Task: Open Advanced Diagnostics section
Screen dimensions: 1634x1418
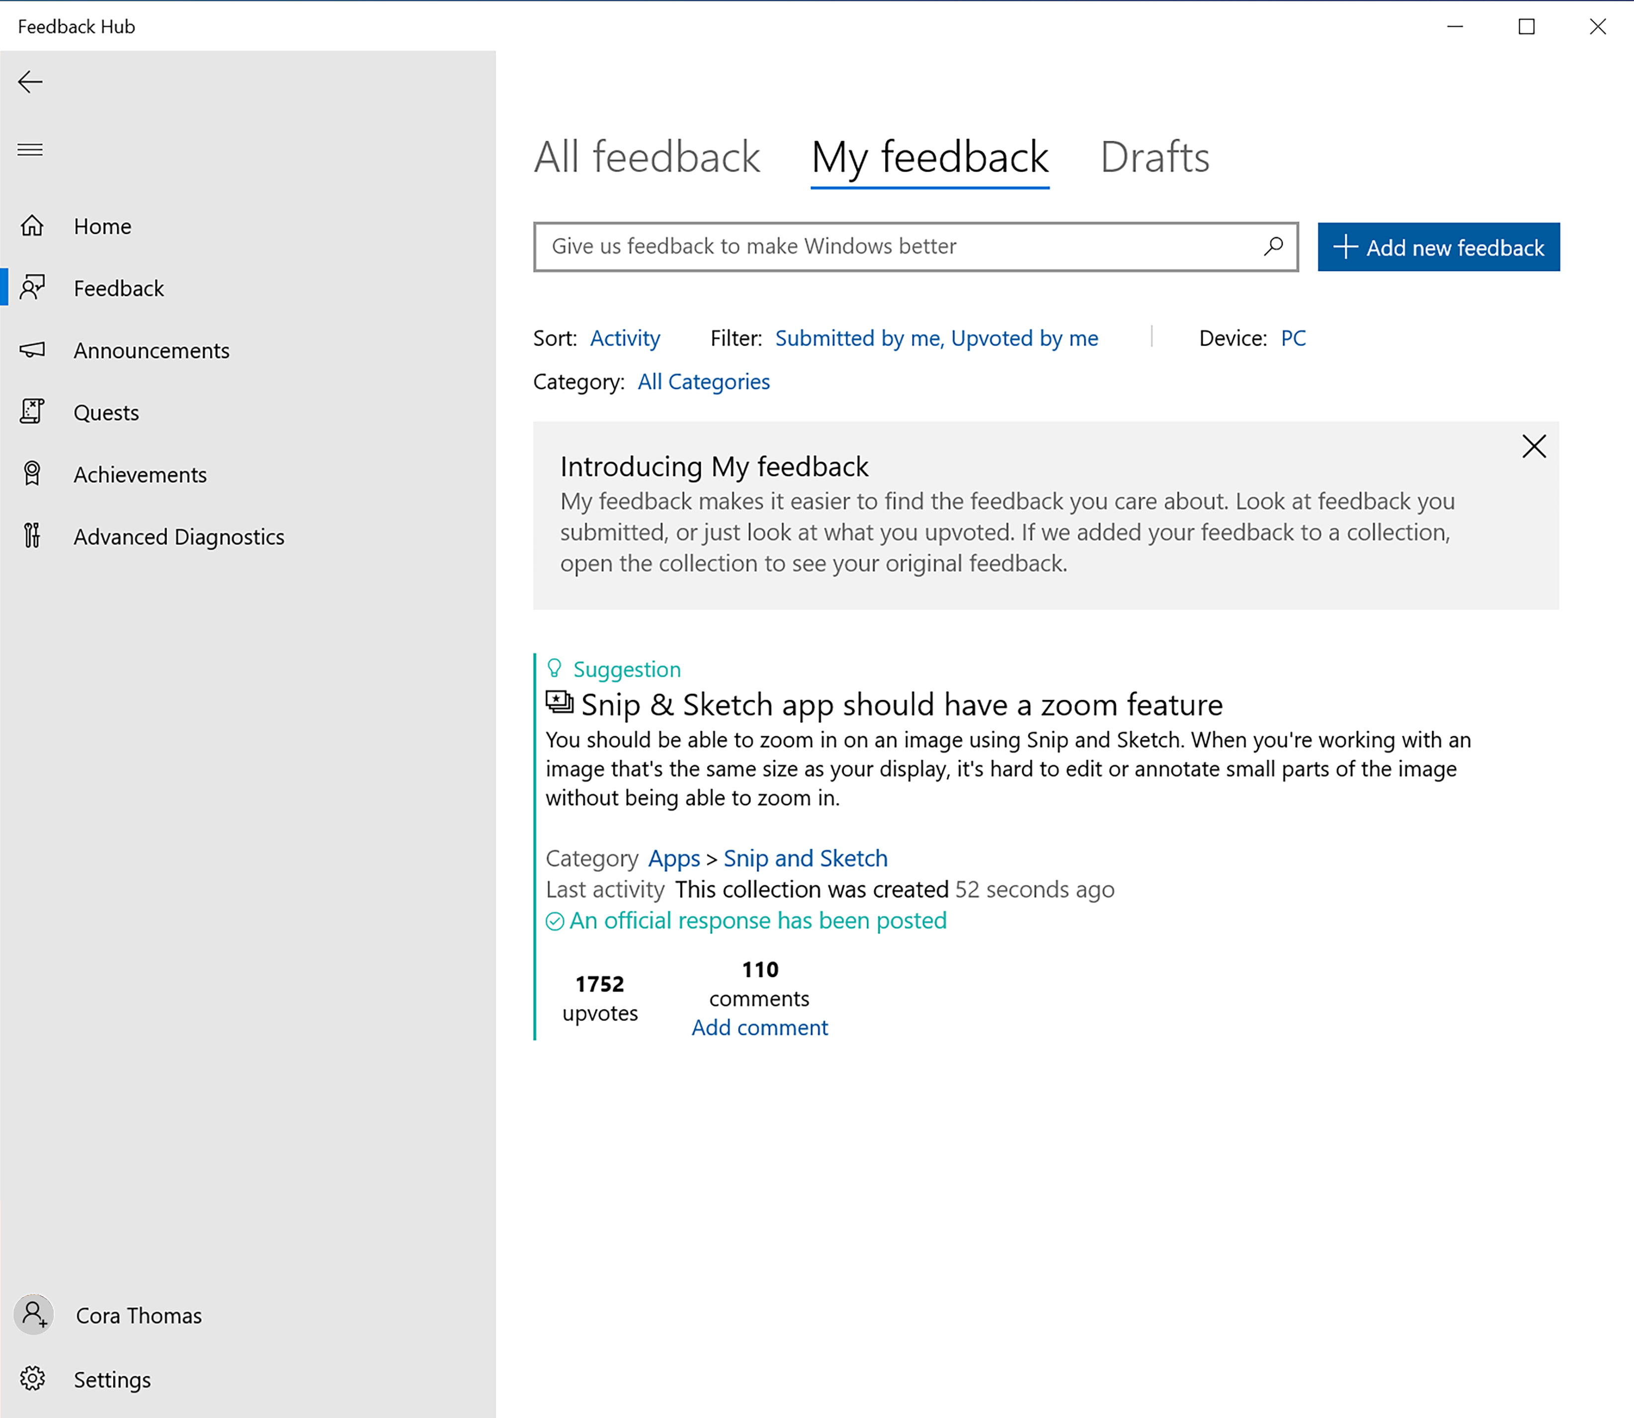Action: point(179,535)
